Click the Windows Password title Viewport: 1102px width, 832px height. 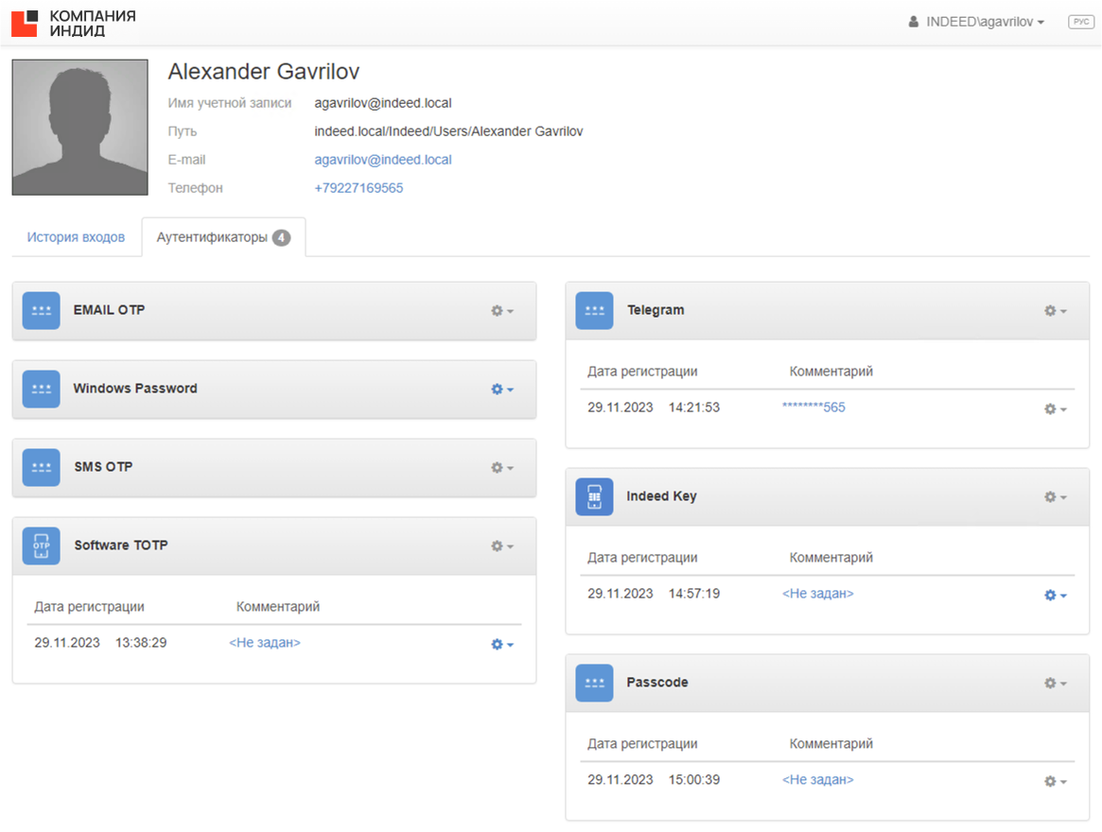[135, 389]
